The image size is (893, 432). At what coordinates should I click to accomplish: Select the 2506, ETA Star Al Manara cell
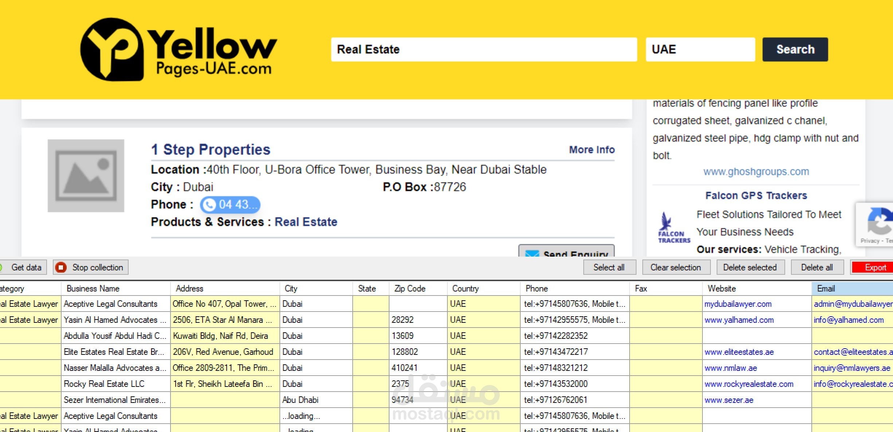pos(225,320)
